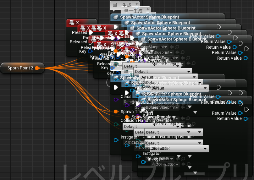Click the lowest Return Value pin in the upper SpawnActor stack
The image size is (254, 180).
(x=246, y=58)
